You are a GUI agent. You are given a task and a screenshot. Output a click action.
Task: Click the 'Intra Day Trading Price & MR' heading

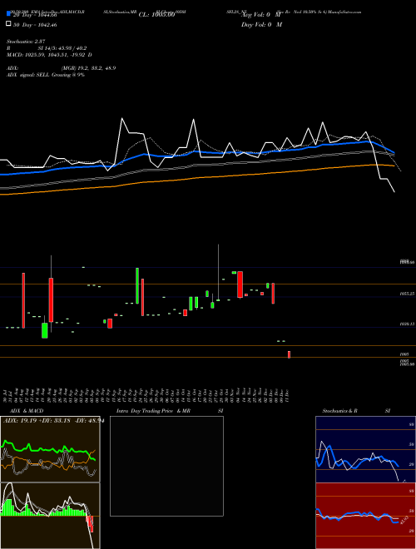click(x=153, y=411)
